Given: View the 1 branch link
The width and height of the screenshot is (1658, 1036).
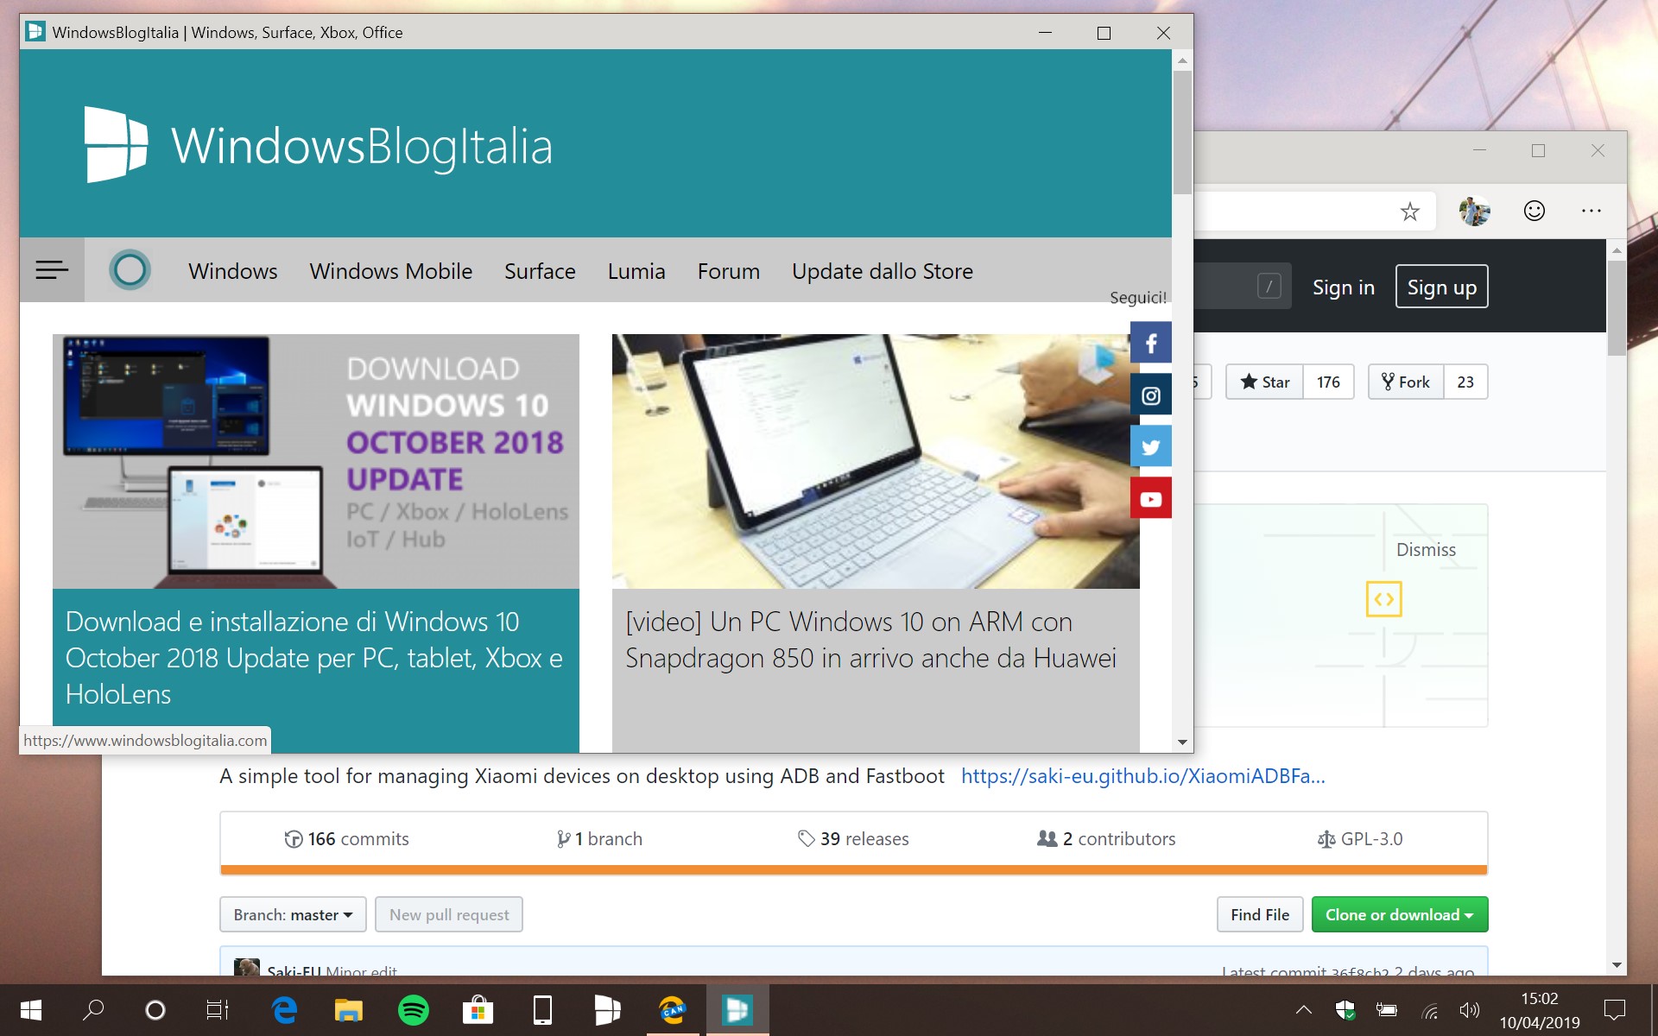Looking at the screenshot, I should (x=599, y=839).
